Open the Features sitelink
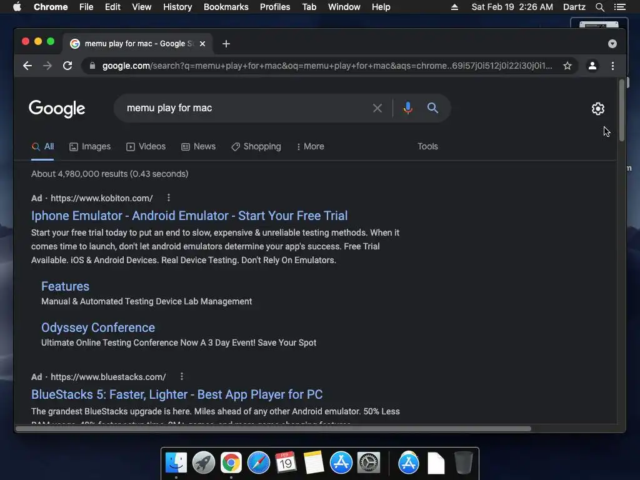 65,286
